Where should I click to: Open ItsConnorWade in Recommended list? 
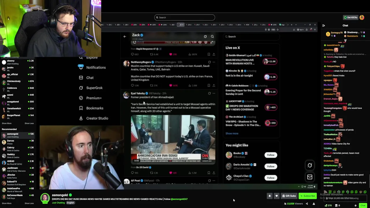click(x=17, y=196)
